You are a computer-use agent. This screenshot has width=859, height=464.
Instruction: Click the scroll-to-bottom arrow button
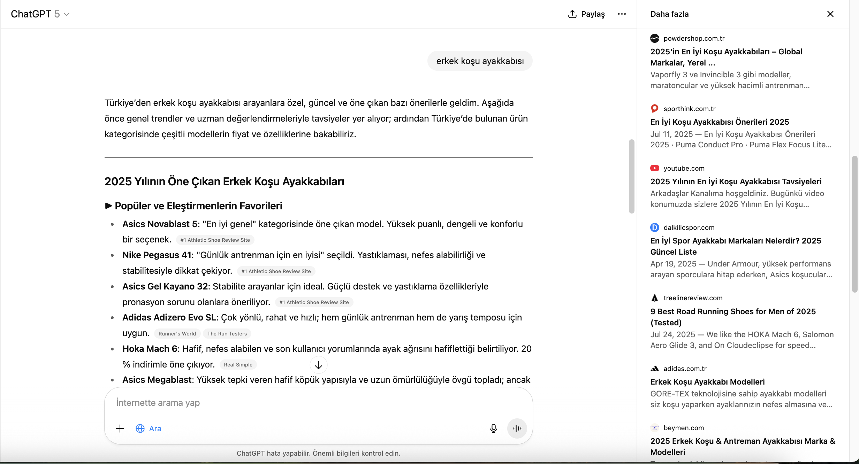(x=318, y=365)
